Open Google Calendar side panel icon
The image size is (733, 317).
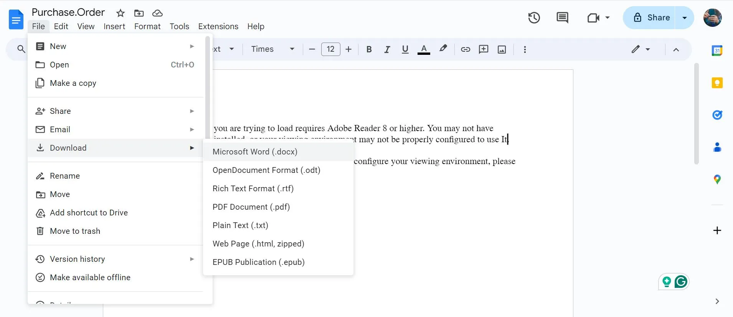[x=717, y=51]
